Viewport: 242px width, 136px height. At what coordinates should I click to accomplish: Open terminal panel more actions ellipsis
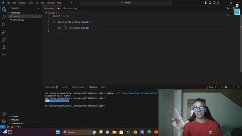(230, 87)
